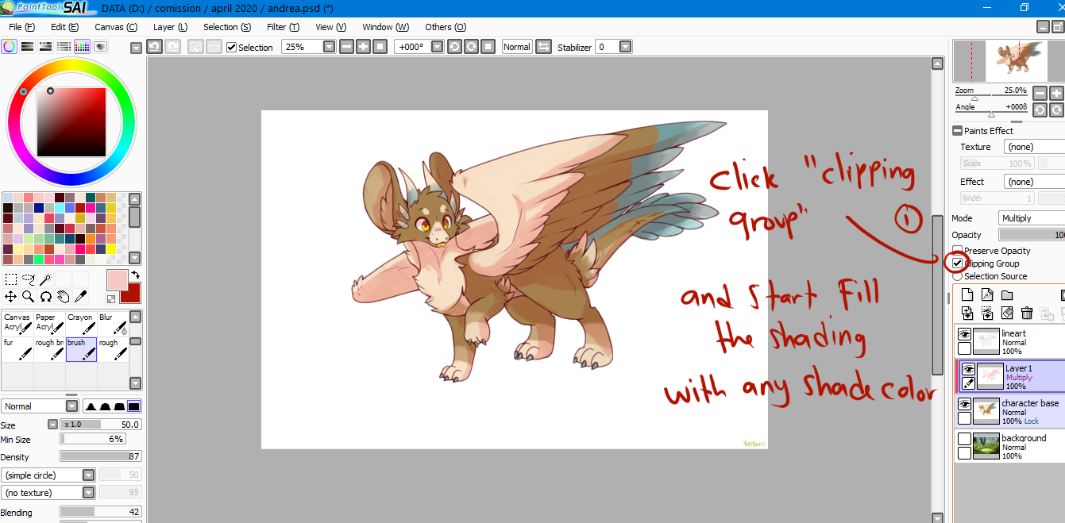1065x523 pixels.
Task: Open the Filter menu
Action: point(283,27)
